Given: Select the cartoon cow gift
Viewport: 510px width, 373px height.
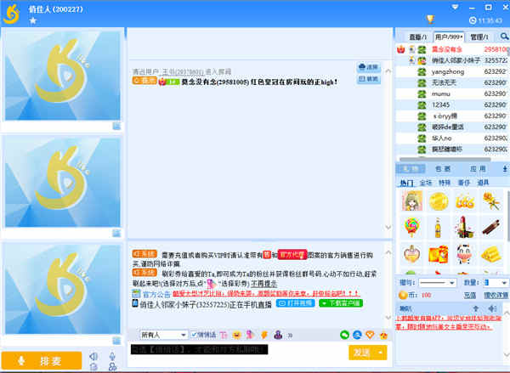Looking at the screenshot, I should [464, 254].
